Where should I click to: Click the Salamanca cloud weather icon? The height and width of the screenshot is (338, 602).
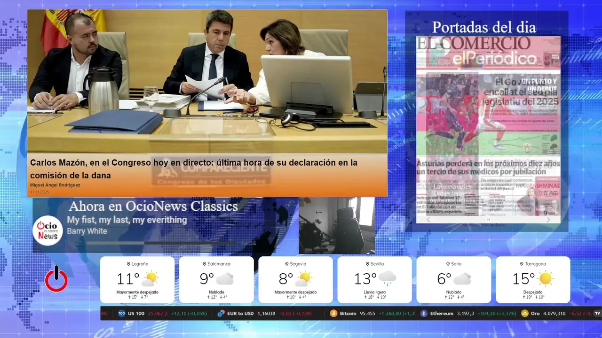coord(225,279)
